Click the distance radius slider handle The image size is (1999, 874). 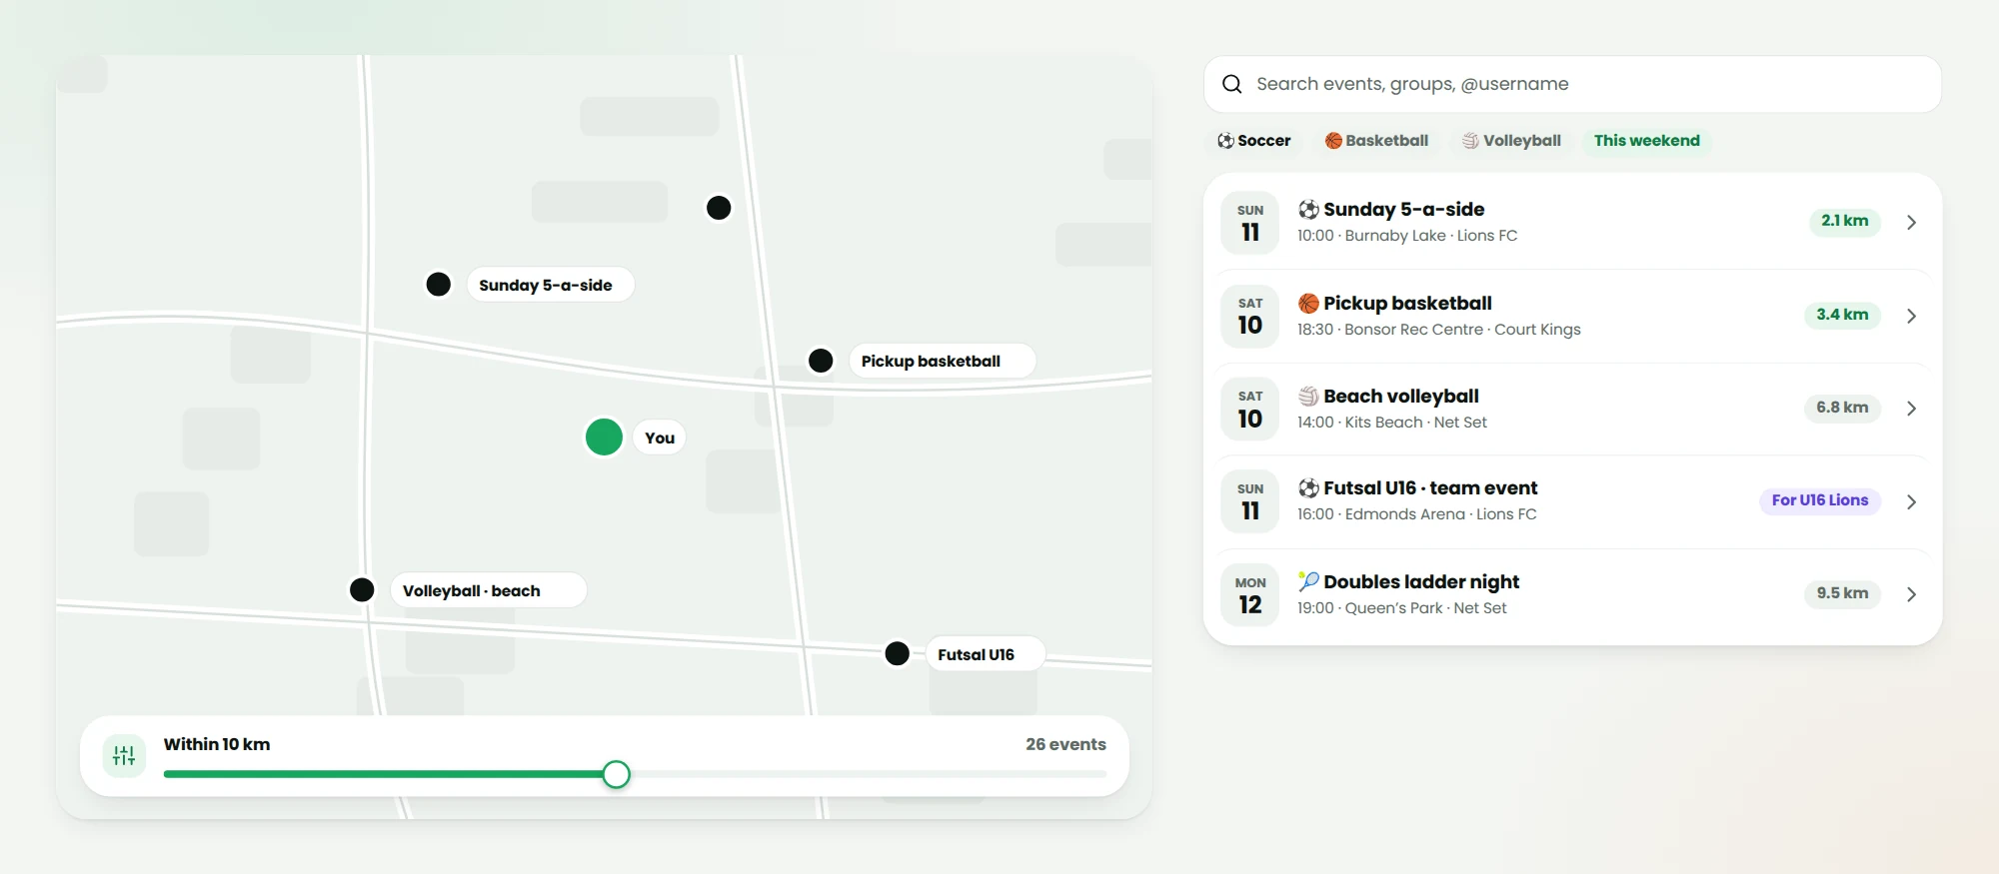click(x=617, y=774)
